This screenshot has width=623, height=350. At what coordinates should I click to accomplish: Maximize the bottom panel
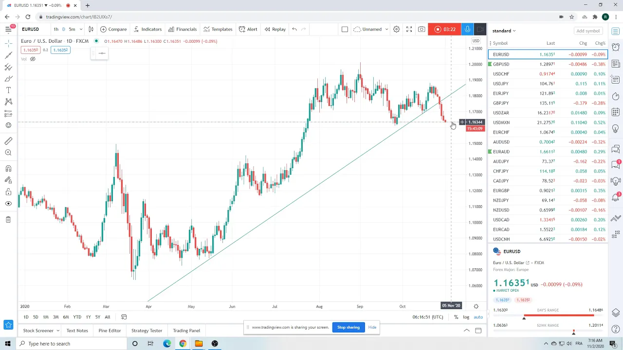478,331
